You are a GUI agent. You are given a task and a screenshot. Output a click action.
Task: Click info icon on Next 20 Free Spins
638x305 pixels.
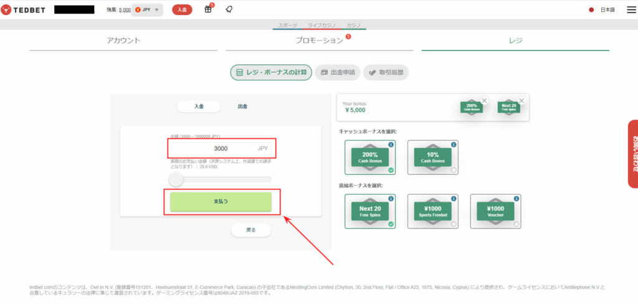click(391, 199)
